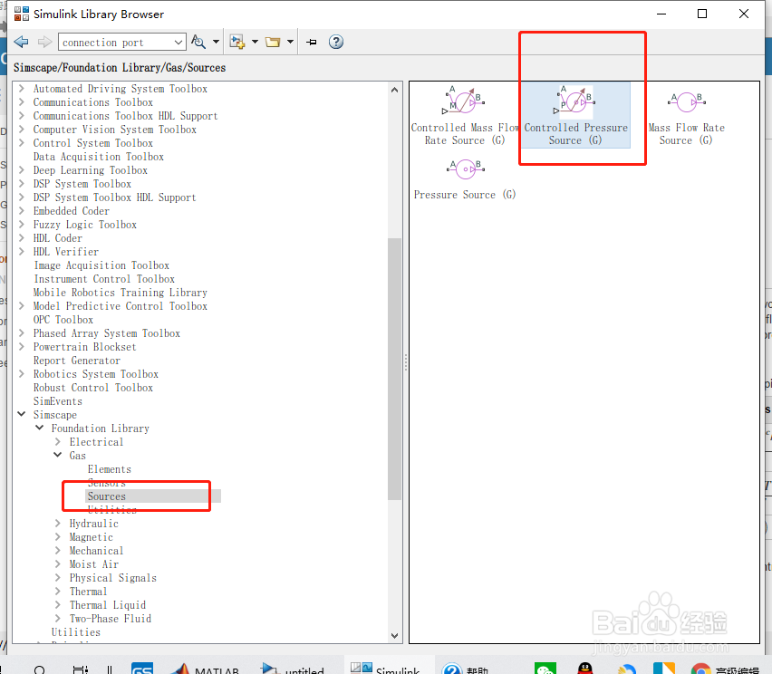Collapse Foundation Library node

pos(39,428)
